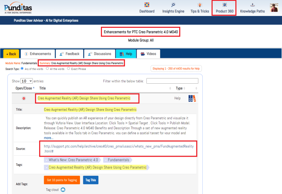Sort table by the Title column header
282x194 pixels.
point(42,88)
